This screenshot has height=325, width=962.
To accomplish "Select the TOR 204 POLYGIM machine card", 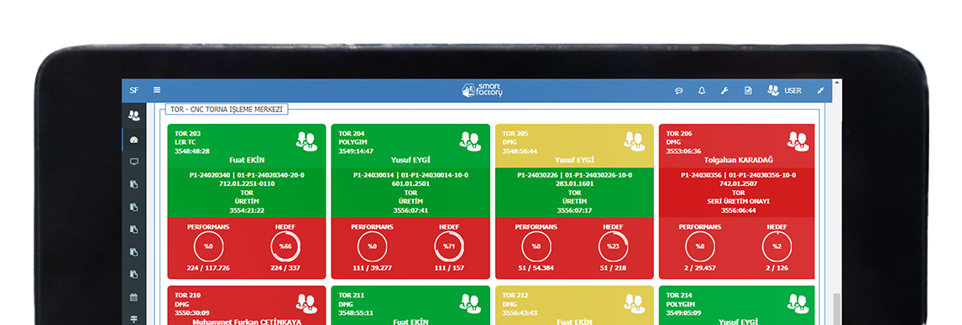I will (x=410, y=201).
